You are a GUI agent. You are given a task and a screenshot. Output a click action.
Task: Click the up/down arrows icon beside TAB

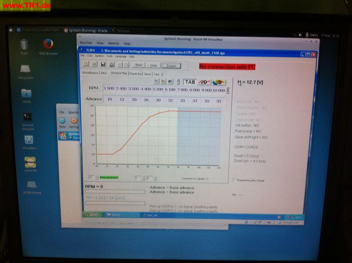coord(178,82)
